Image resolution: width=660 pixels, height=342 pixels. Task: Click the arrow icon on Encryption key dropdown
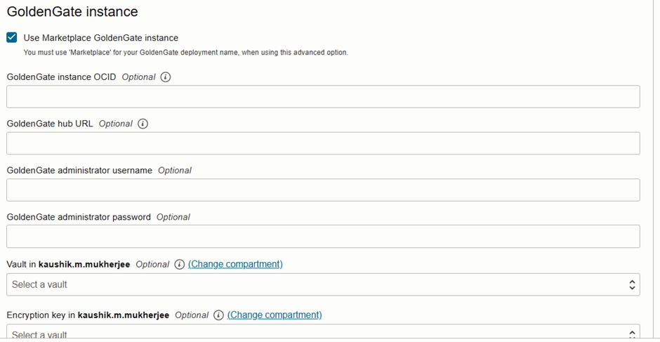tap(632, 334)
